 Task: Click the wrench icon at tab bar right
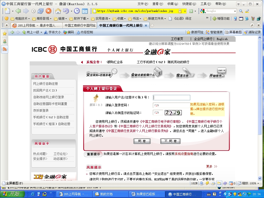click(x=252, y=26)
